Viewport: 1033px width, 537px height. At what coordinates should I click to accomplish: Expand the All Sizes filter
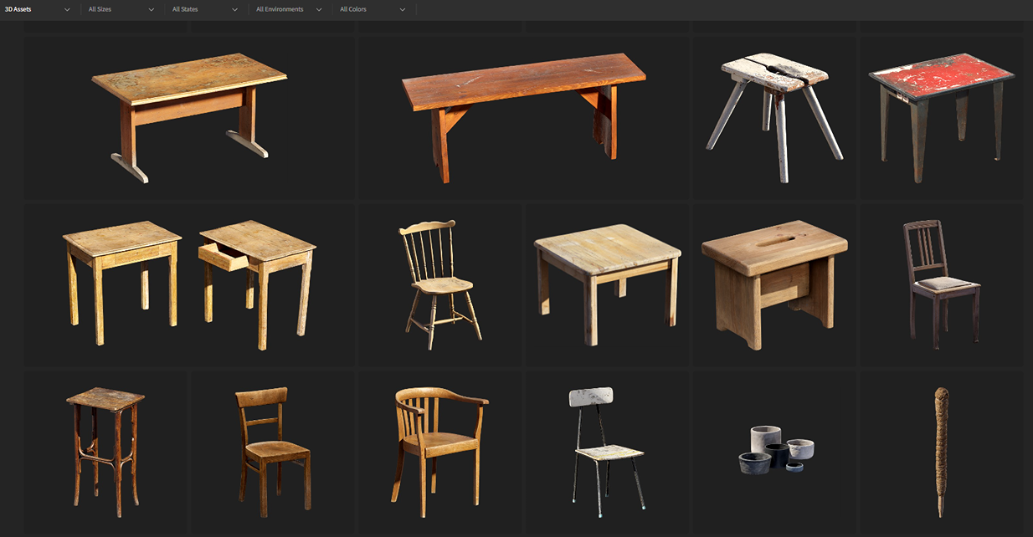tap(121, 9)
